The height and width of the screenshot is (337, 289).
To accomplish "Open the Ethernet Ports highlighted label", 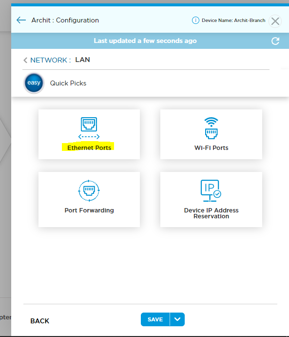I will point(89,148).
